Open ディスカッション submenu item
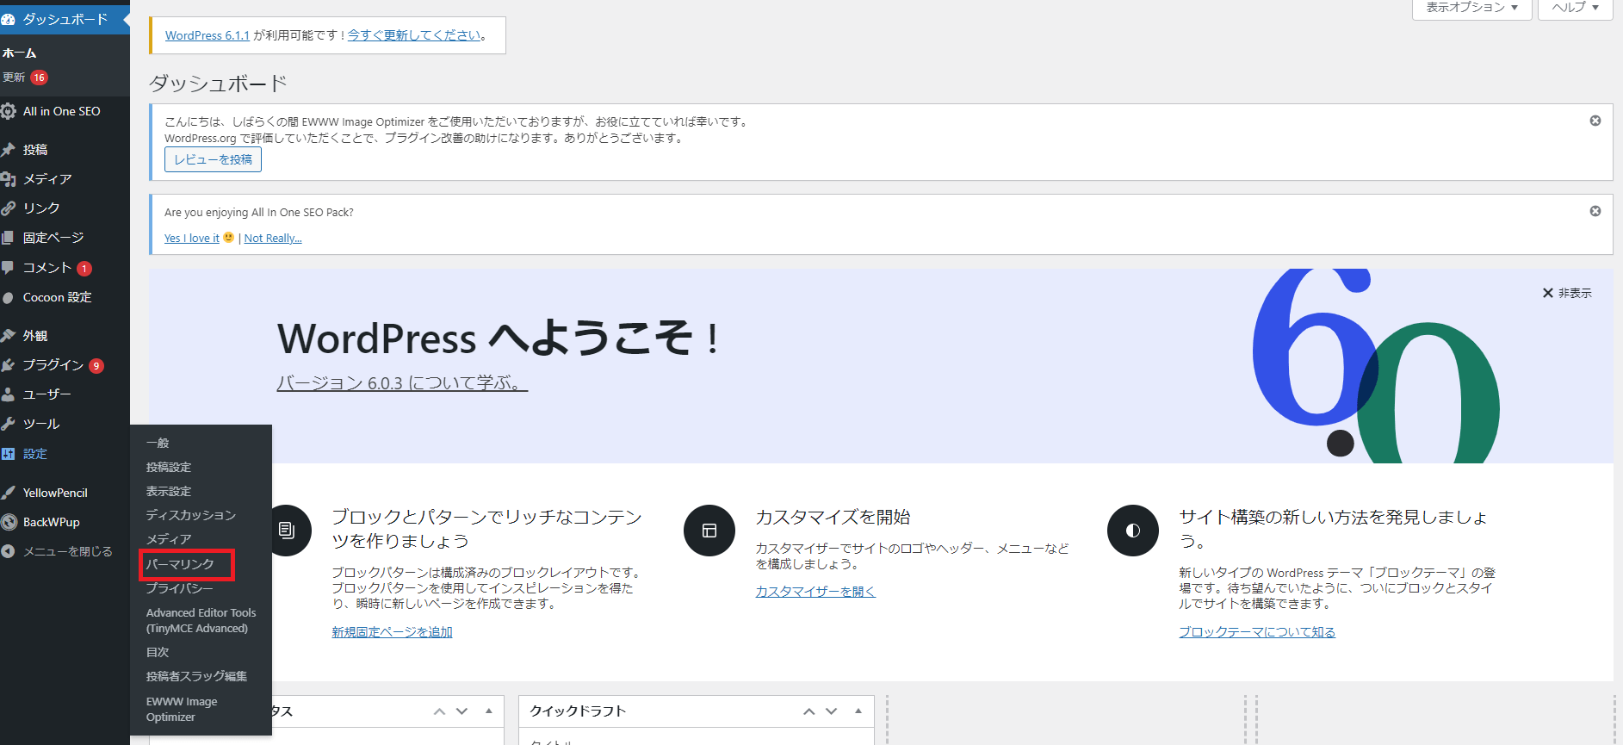Image resolution: width=1623 pixels, height=745 pixels. point(190,515)
